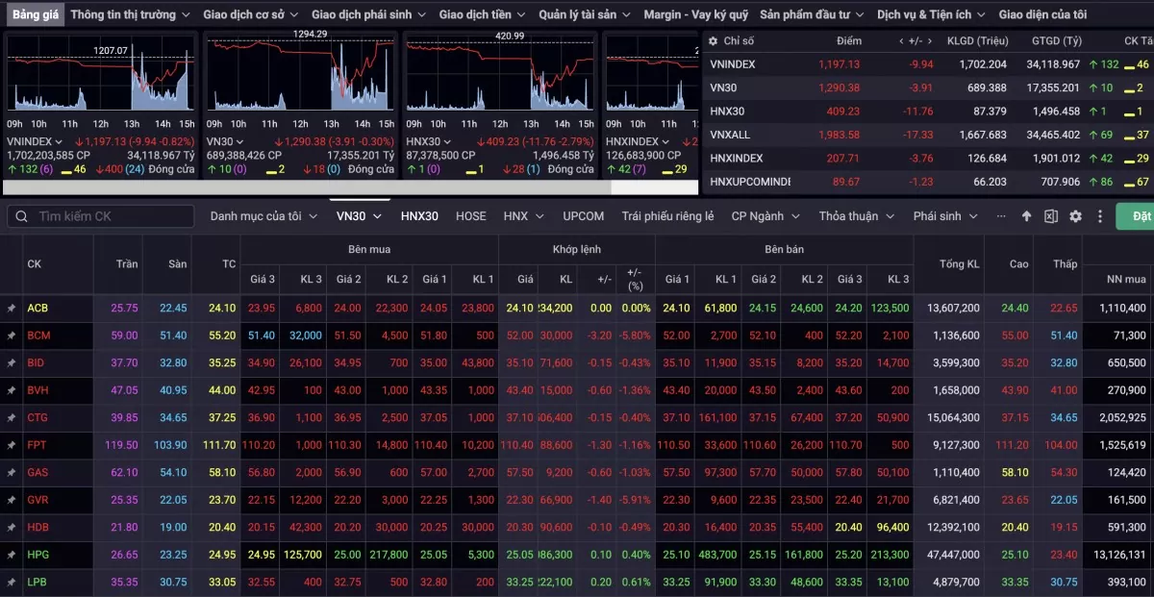Click the green Đặt order button
Viewport: 1154px width, 597px height.
[1135, 216]
